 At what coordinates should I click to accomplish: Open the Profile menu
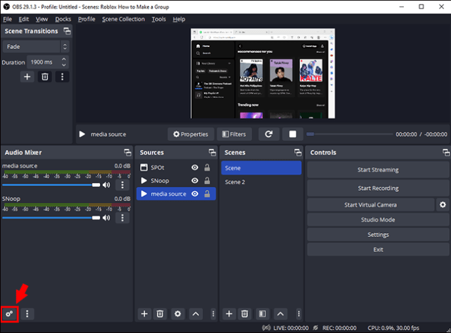coord(86,19)
